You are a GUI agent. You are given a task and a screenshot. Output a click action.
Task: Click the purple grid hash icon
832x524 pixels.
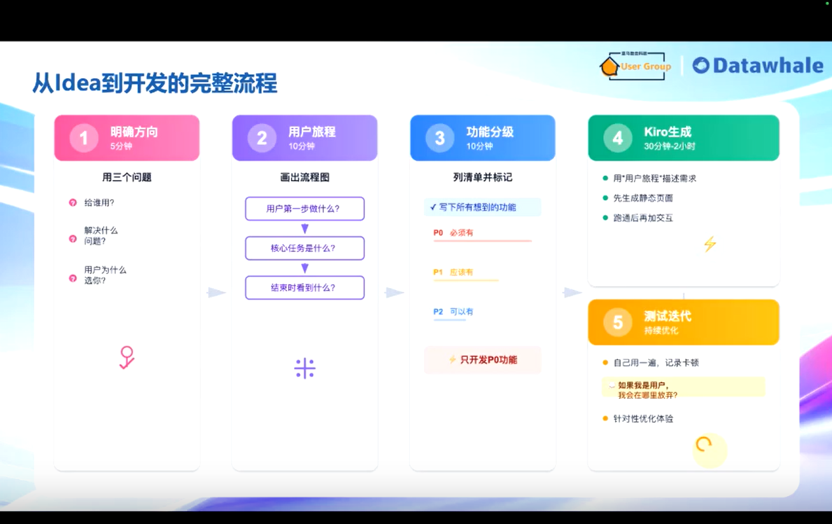point(305,368)
